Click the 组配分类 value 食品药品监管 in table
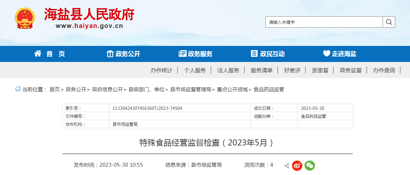This screenshot has width=410, height=175. tap(314, 116)
